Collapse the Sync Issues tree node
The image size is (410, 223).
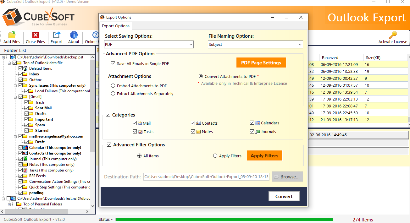[15, 85]
